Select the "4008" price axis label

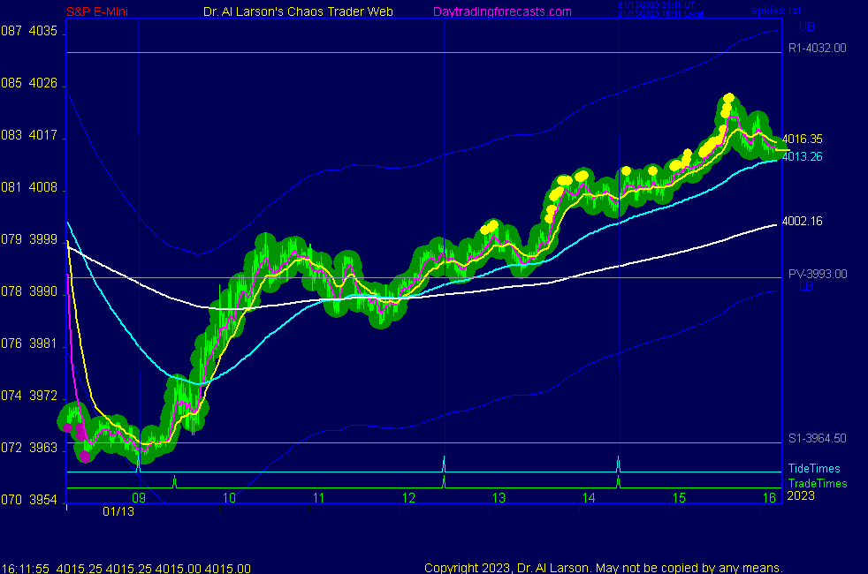click(x=43, y=187)
